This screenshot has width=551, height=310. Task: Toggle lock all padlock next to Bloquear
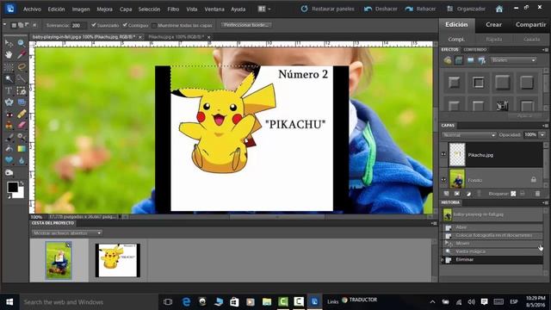pyautogui.click(x=523, y=194)
